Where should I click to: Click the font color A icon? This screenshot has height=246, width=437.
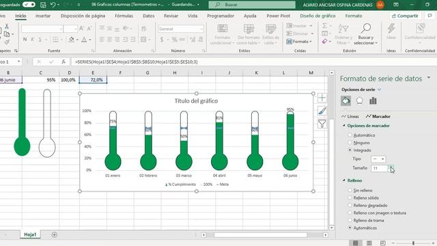[84, 40]
